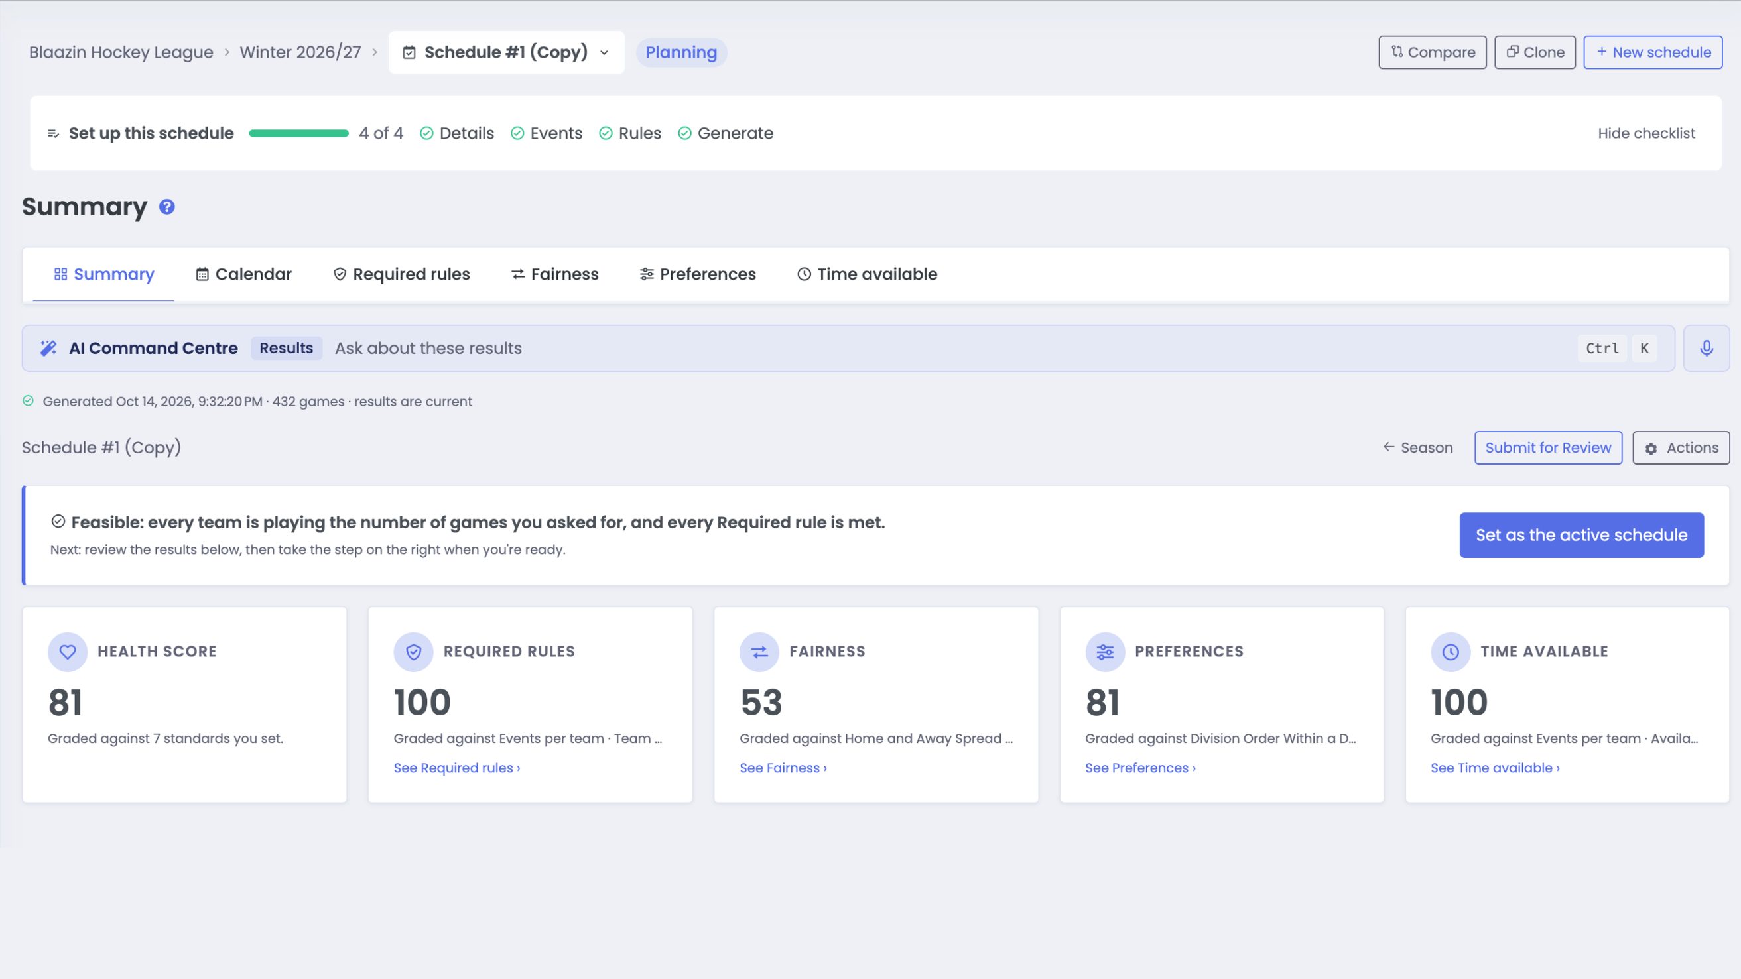The image size is (1741, 979).
Task: Open the Schedule #1 (Copy) dropdown
Action: 506,52
